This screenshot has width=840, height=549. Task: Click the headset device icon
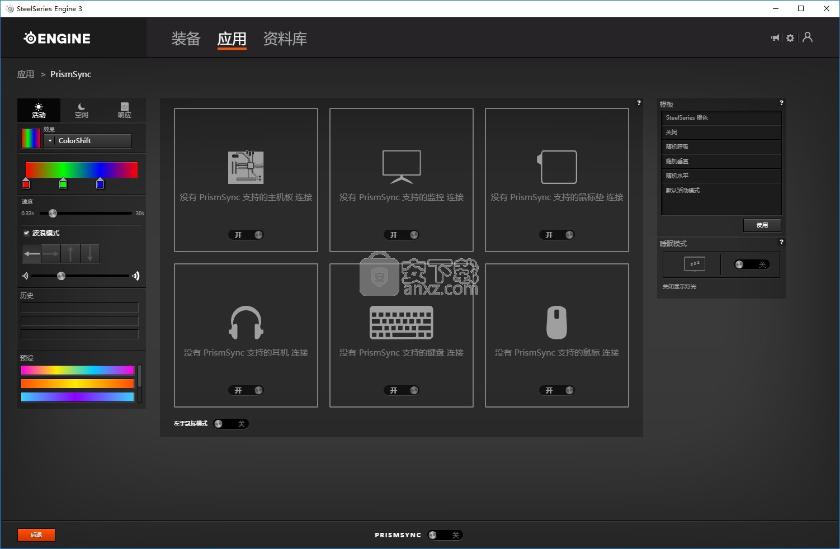(x=246, y=323)
